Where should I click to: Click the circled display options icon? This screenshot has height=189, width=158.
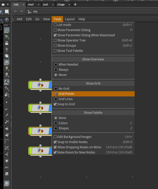pos(7,161)
